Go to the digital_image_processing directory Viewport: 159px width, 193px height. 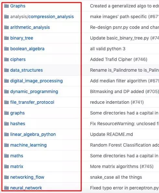pyautogui.click(x=36, y=81)
